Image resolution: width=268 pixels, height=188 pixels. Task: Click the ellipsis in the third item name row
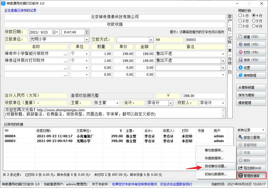click(65, 68)
